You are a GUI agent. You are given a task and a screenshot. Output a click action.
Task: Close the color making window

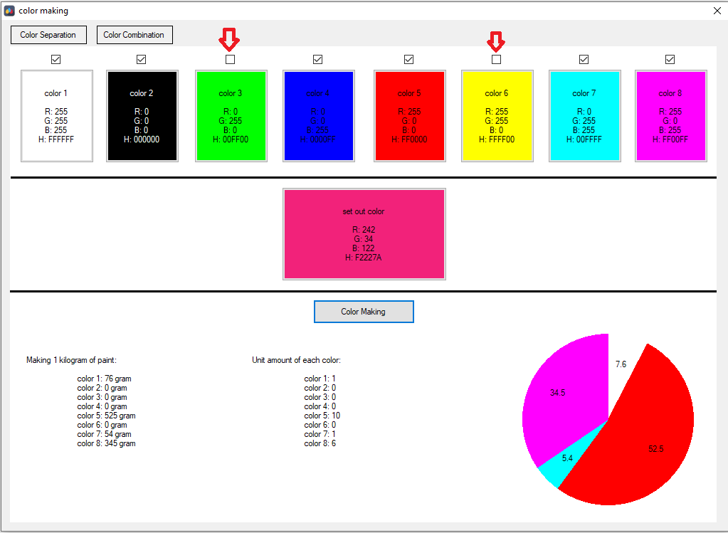point(717,11)
